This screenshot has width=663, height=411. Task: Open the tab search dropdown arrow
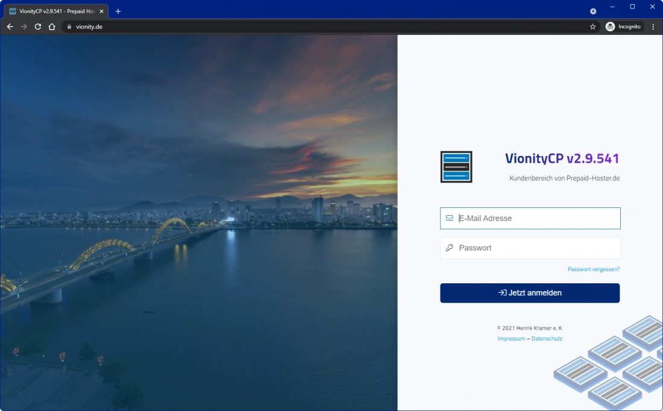tap(593, 11)
